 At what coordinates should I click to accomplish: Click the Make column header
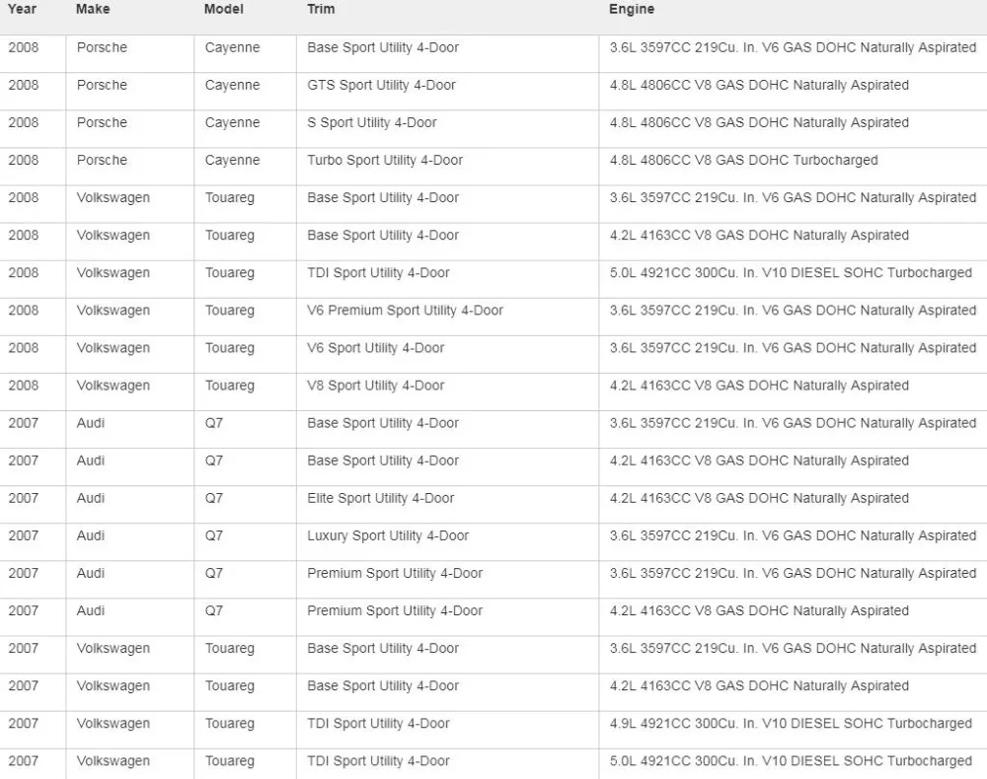point(93,10)
